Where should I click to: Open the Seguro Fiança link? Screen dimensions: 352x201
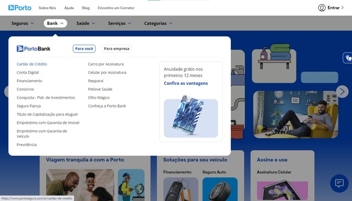29,106
